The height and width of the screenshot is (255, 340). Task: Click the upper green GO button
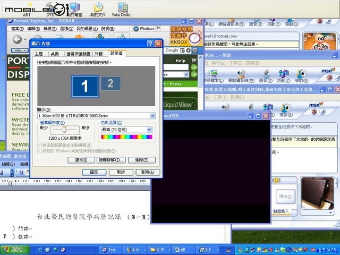[193, 67]
